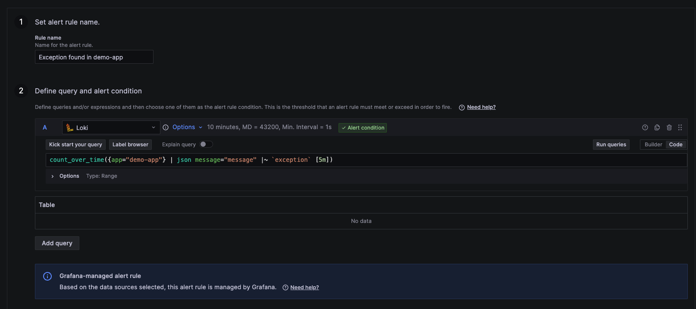696x309 pixels.
Task: Open the Kick start your query dialog
Action: point(75,145)
